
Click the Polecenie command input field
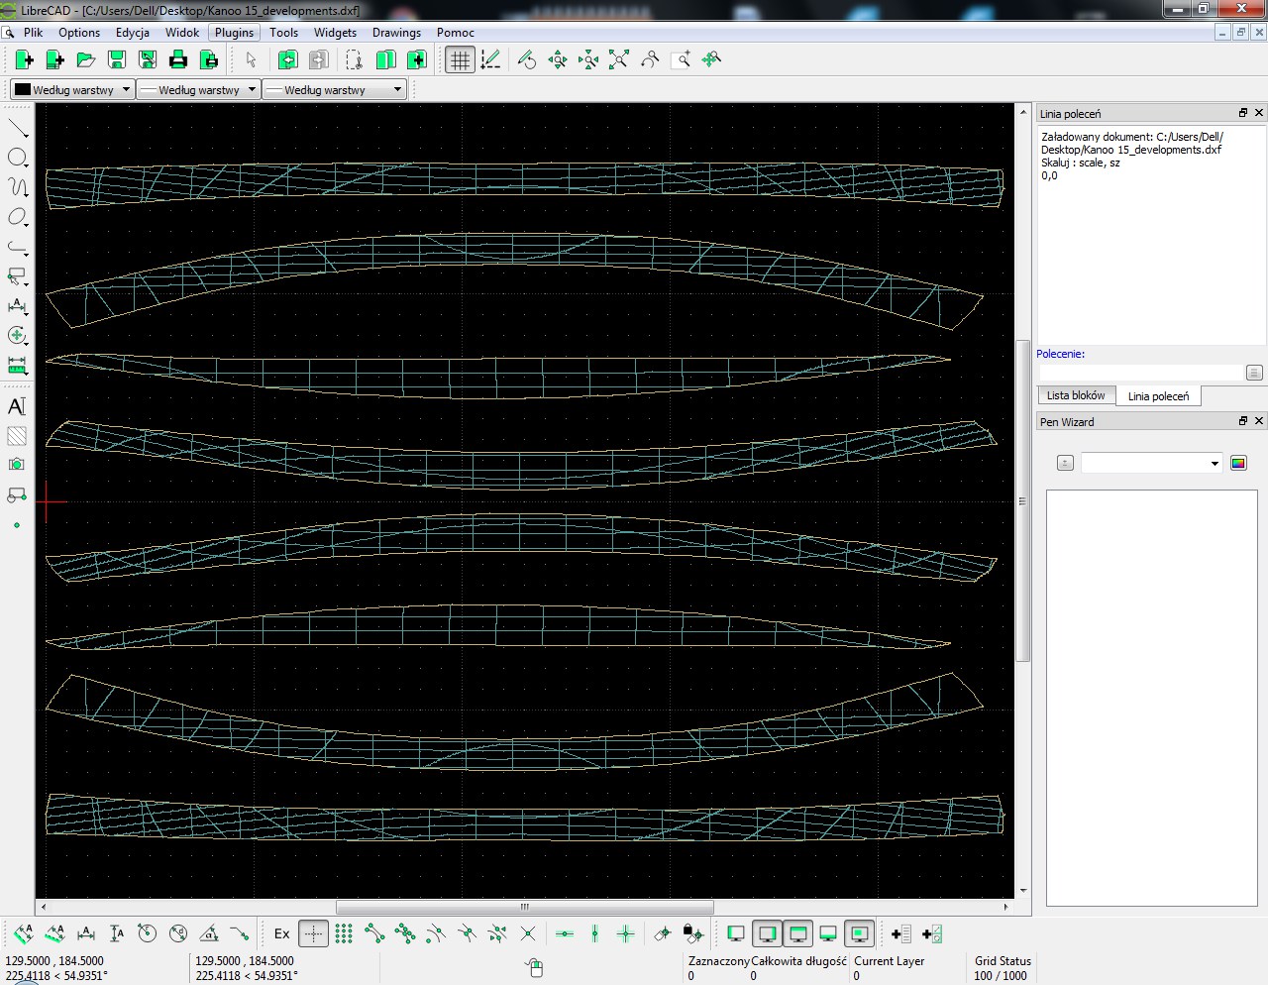point(1139,373)
